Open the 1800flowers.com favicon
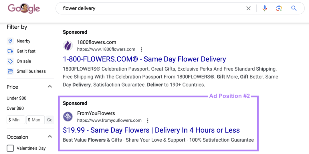The height and width of the screenshot is (154, 309). [x=68, y=46]
